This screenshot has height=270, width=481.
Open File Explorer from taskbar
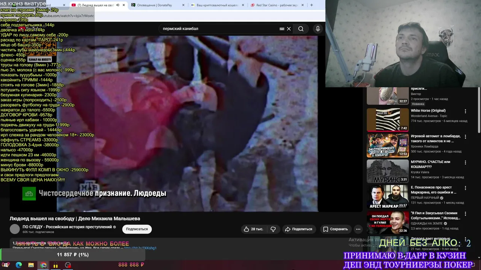click(x=31, y=265)
